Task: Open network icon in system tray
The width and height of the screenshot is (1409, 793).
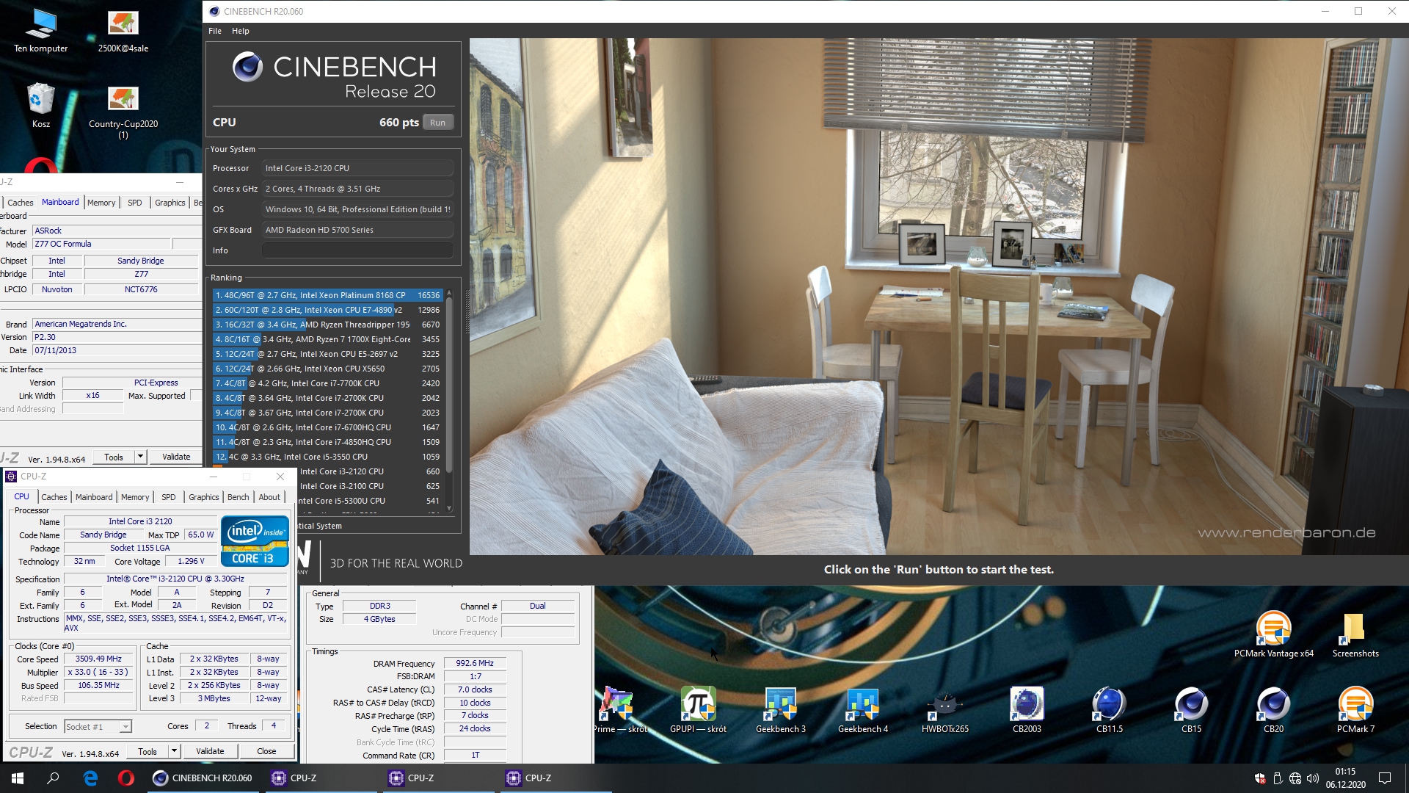Action: [1295, 778]
